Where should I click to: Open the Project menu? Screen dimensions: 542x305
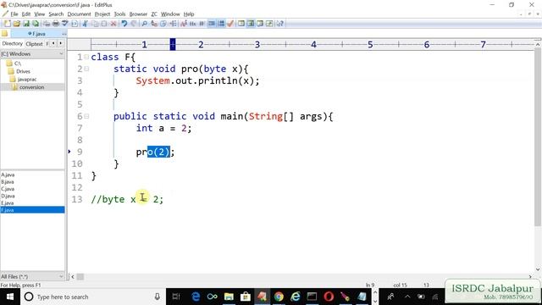coord(102,14)
